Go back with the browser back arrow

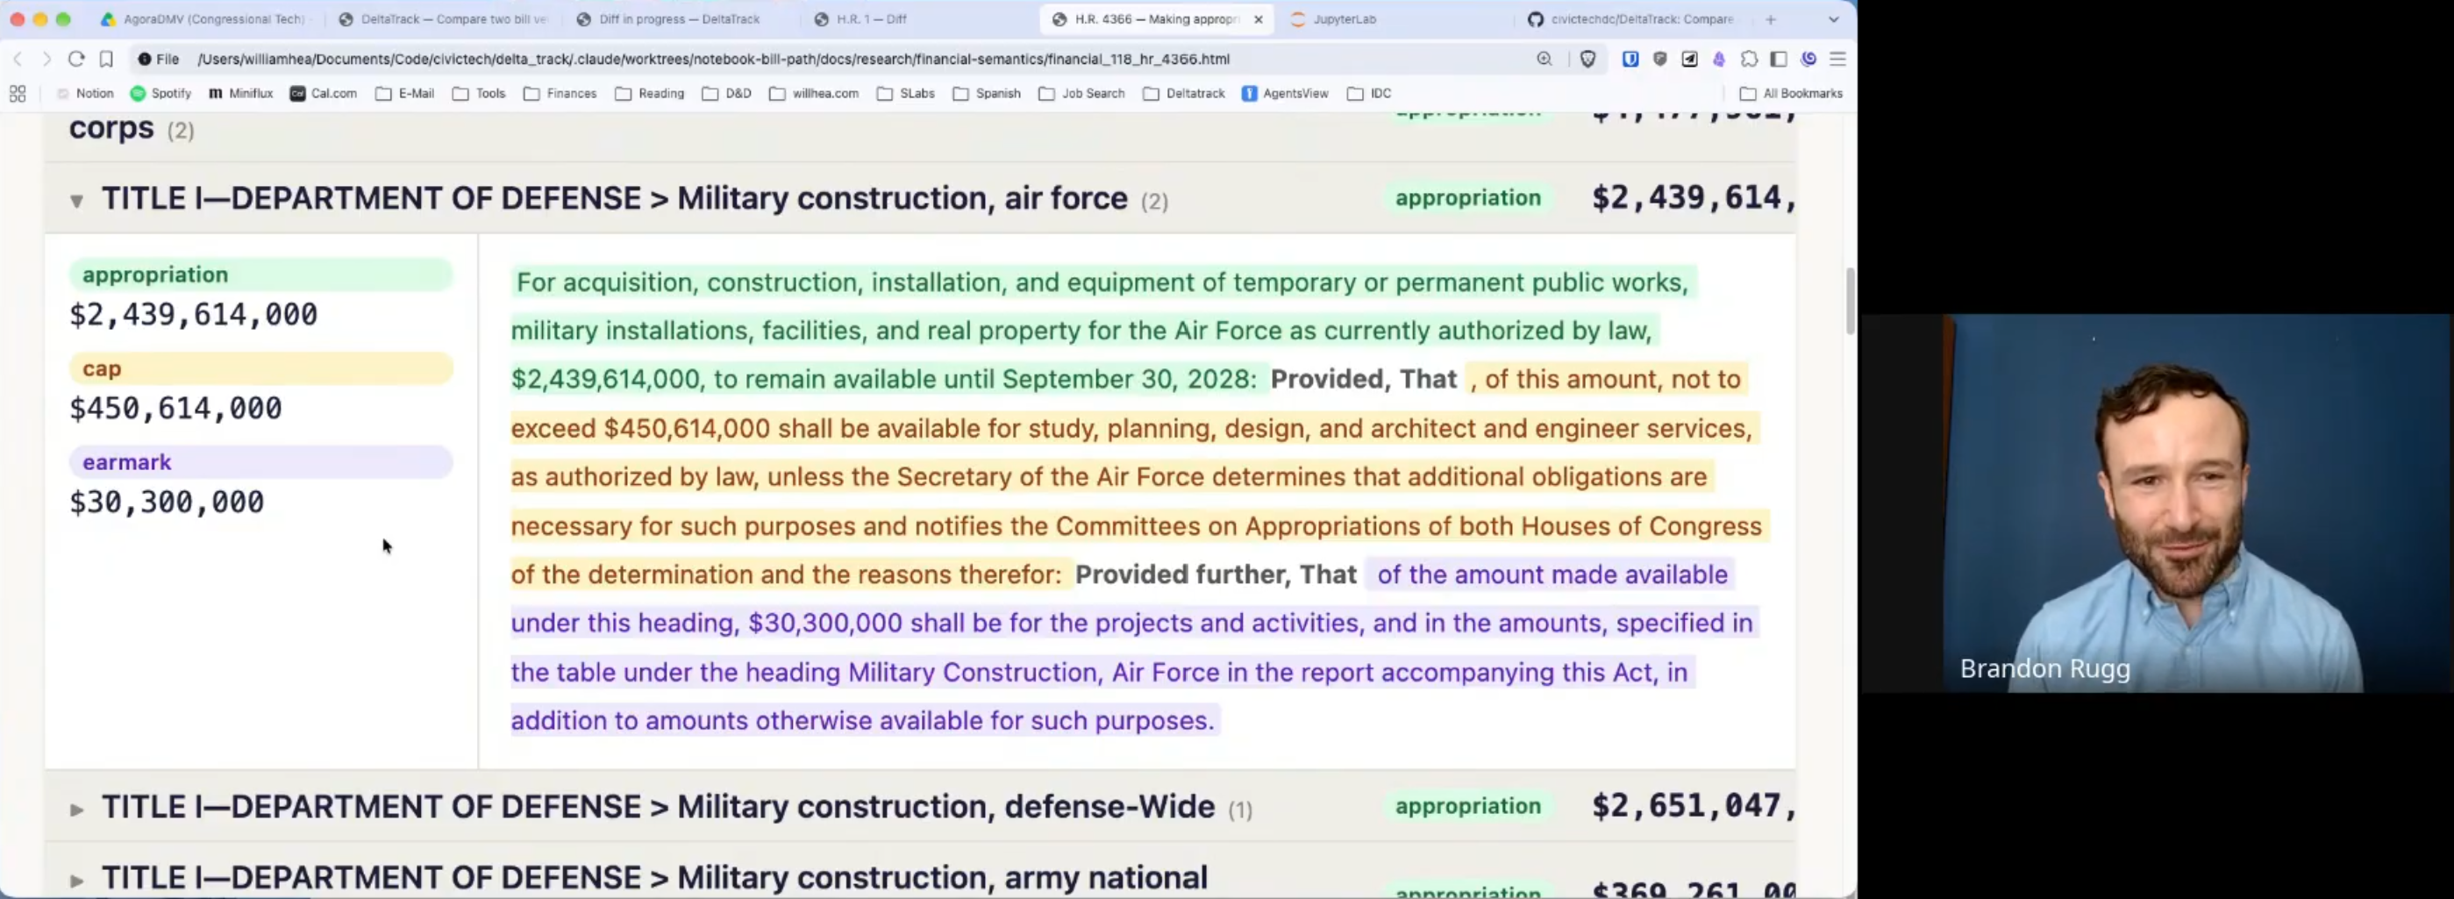click(18, 59)
